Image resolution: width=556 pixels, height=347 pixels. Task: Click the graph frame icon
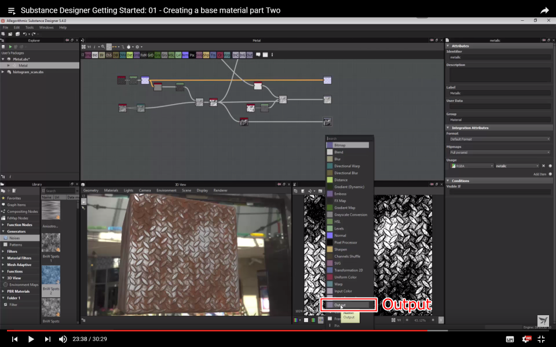[265, 55]
